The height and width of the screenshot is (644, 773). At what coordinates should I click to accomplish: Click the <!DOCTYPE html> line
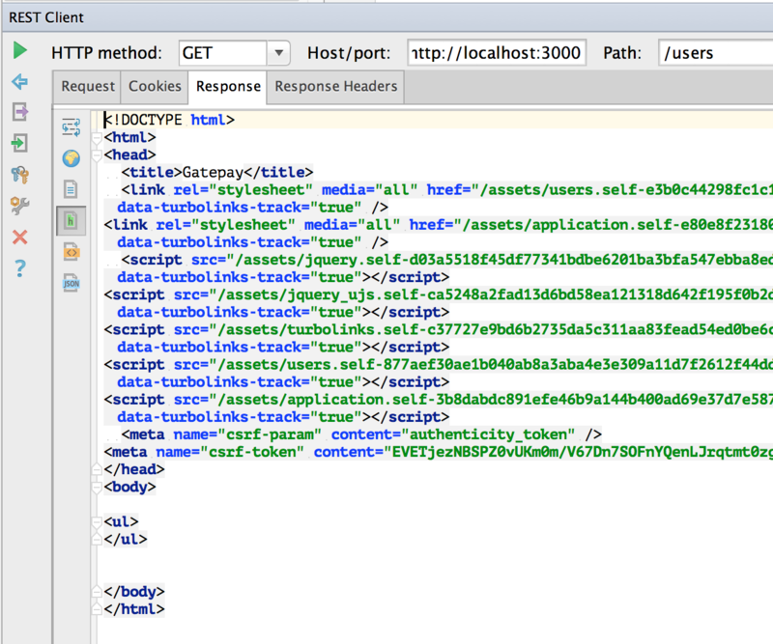[x=169, y=120]
